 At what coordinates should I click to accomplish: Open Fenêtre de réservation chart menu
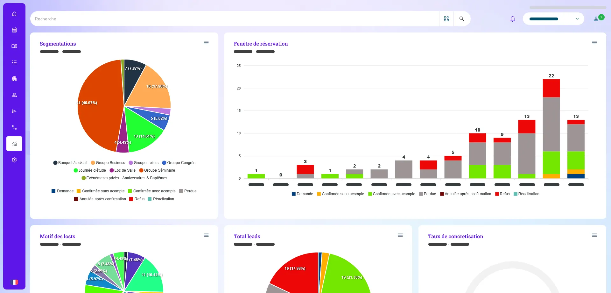[x=594, y=43]
